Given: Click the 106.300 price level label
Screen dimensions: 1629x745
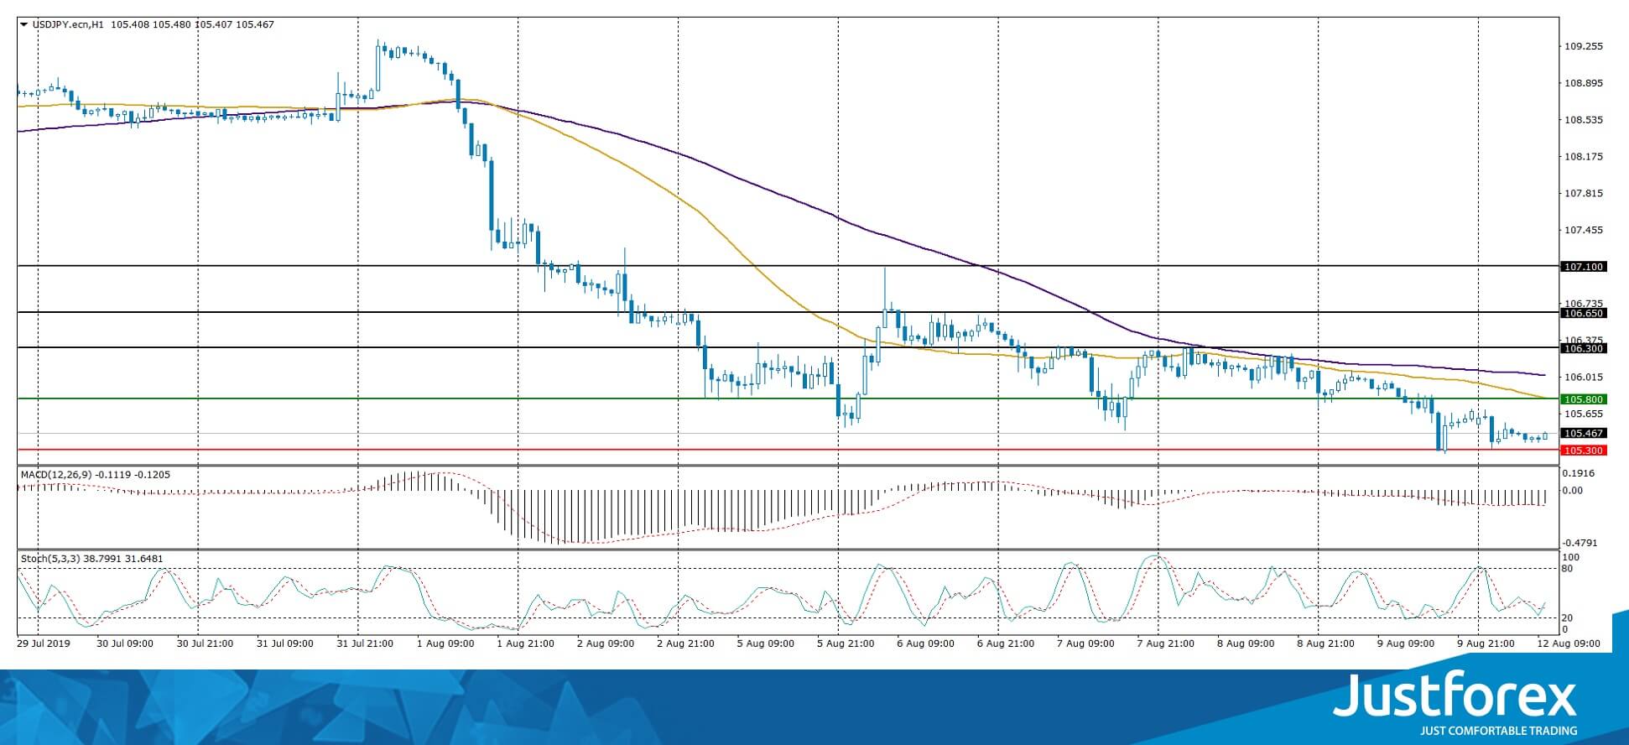Looking at the screenshot, I should [1583, 348].
